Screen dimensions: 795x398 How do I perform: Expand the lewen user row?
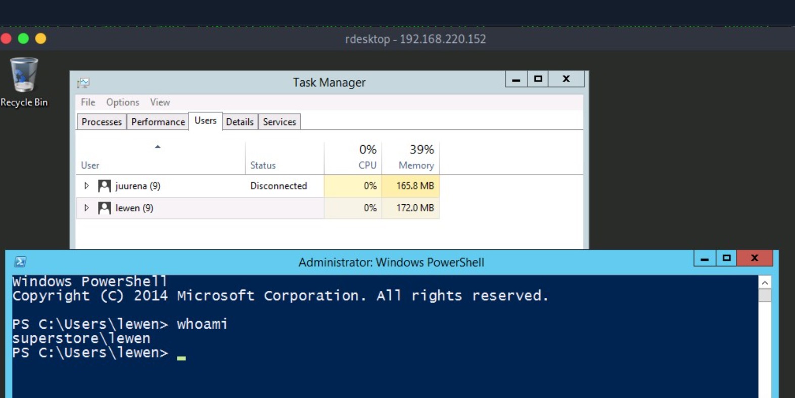point(86,208)
